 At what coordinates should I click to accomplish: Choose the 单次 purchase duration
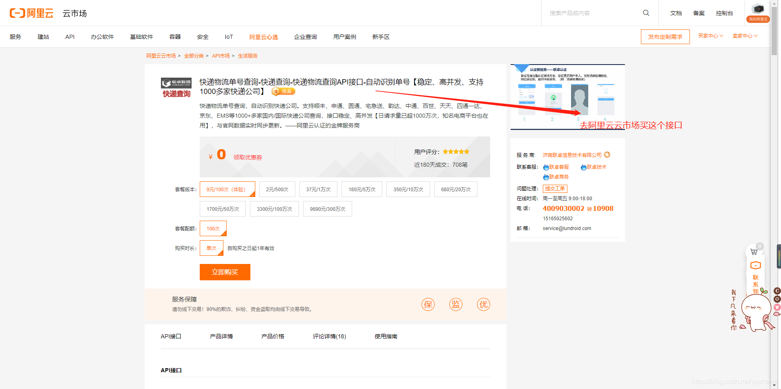pyautogui.click(x=212, y=248)
